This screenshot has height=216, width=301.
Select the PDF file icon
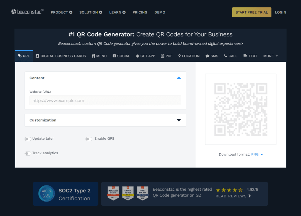163,56
